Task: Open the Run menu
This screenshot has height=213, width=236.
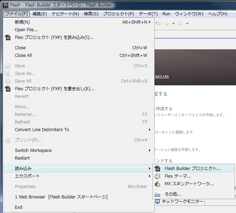Action: pyautogui.click(x=166, y=14)
